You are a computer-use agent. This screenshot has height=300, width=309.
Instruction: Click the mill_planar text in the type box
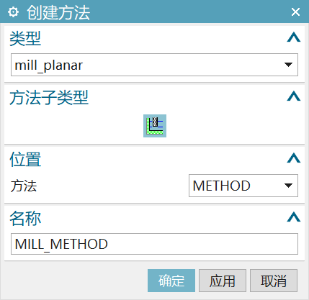[49, 65]
